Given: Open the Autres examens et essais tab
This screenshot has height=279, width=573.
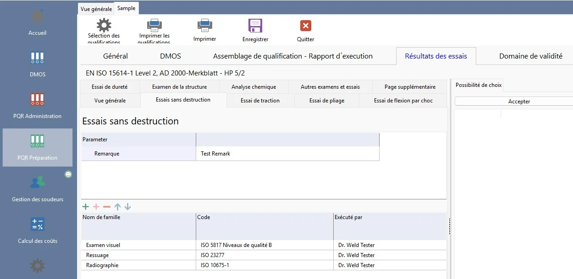Looking at the screenshot, I should point(330,86).
